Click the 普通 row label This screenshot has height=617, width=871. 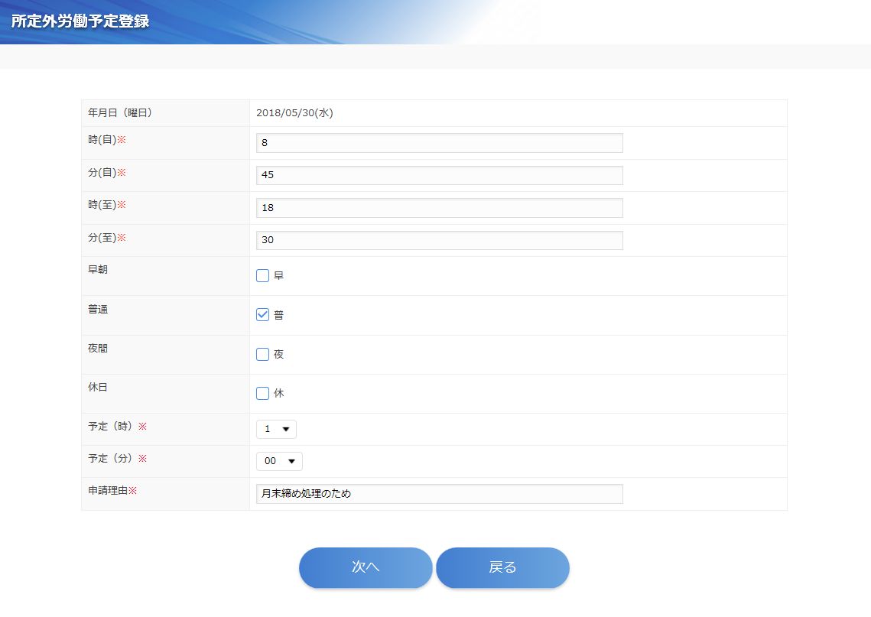98,309
